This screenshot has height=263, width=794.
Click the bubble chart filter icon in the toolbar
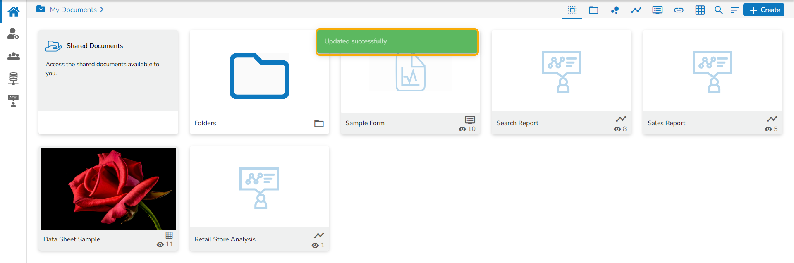[x=615, y=10]
